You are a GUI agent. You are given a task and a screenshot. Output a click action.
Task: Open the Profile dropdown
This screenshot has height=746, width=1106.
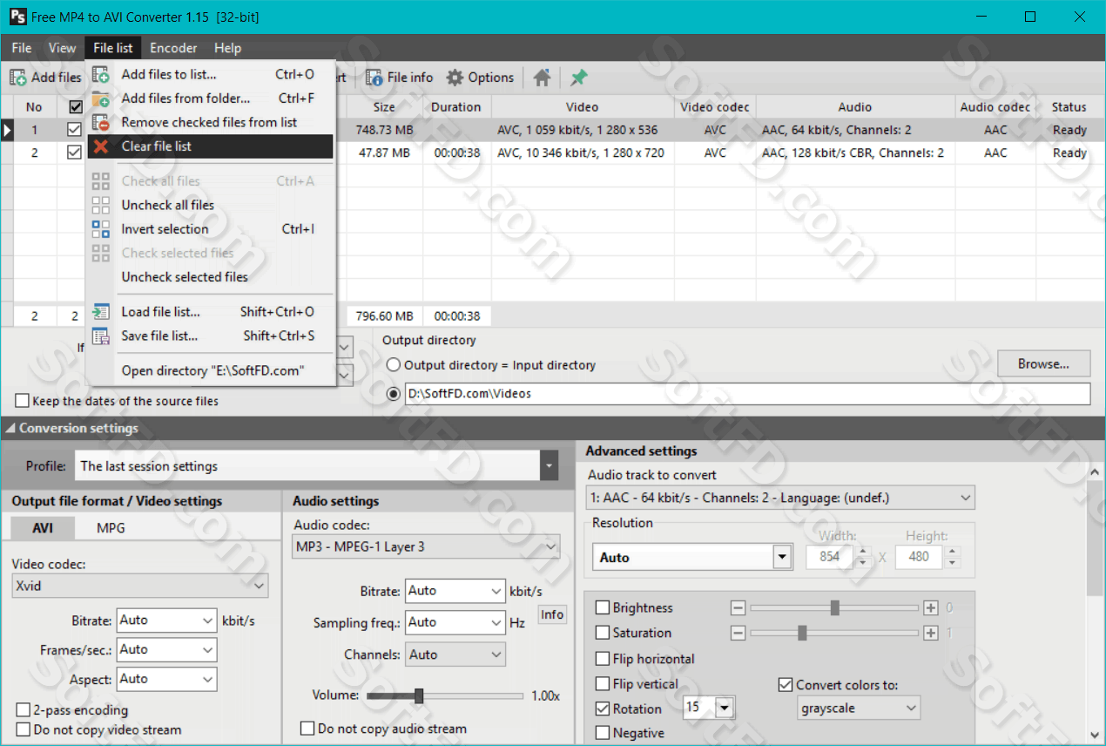point(549,466)
